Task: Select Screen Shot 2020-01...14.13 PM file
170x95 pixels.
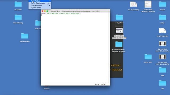Action: coord(162,44)
